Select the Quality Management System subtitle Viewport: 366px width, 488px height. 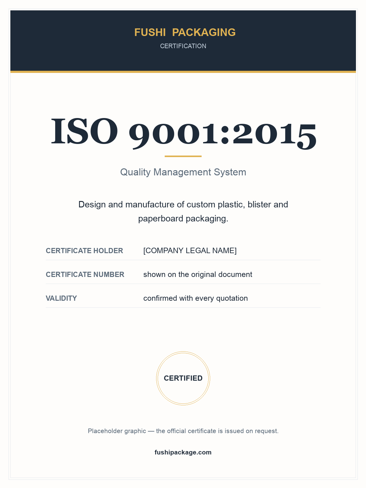pos(183,172)
